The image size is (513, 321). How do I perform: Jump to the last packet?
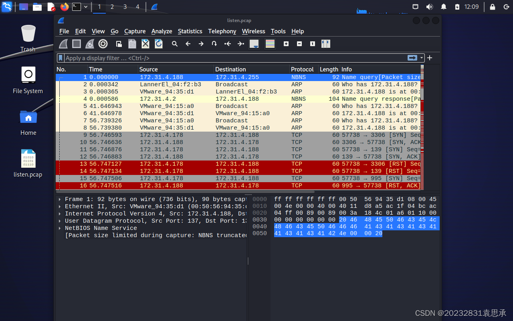click(241, 44)
